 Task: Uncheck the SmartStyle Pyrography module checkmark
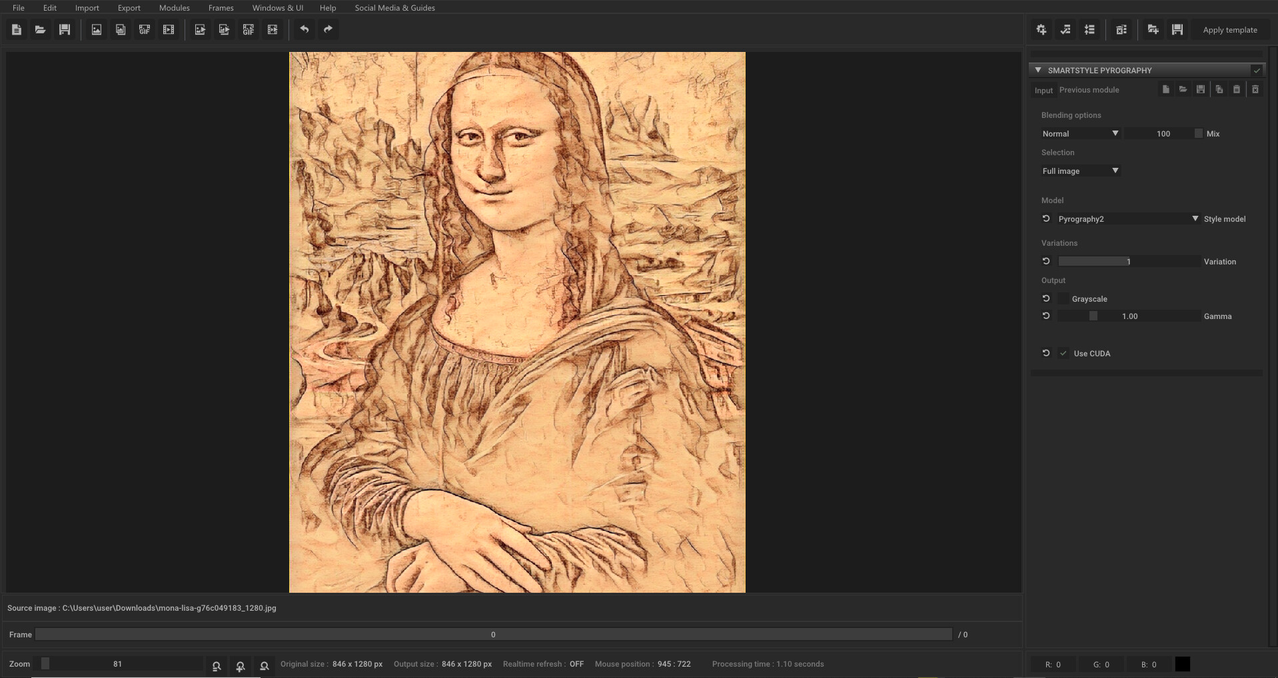(1257, 70)
